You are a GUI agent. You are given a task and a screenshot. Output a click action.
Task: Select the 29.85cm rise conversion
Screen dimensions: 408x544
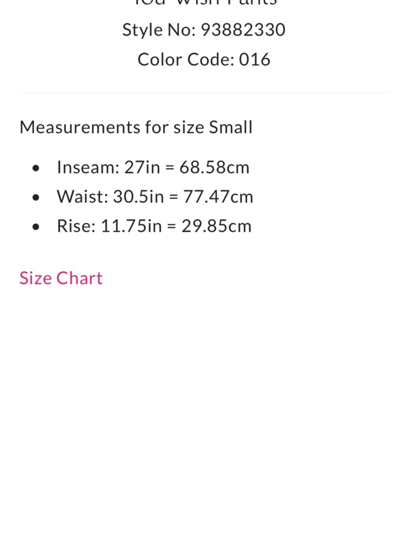(x=217, y=226)
